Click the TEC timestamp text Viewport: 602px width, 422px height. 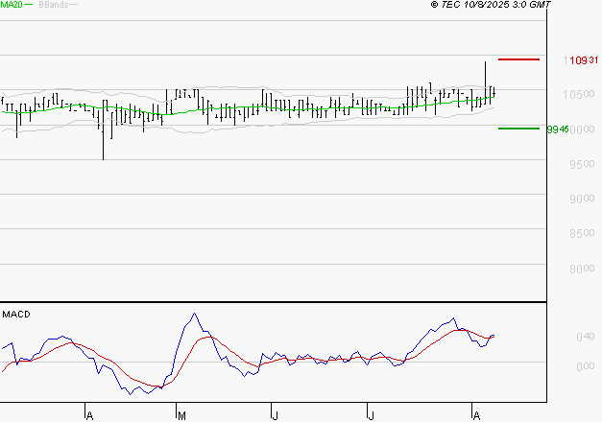490,6
